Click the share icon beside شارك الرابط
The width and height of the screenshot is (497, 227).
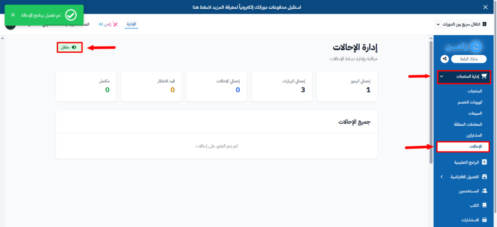tap(445, 59)
